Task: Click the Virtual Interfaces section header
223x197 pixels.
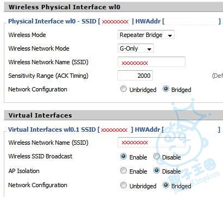Action: 40,115
